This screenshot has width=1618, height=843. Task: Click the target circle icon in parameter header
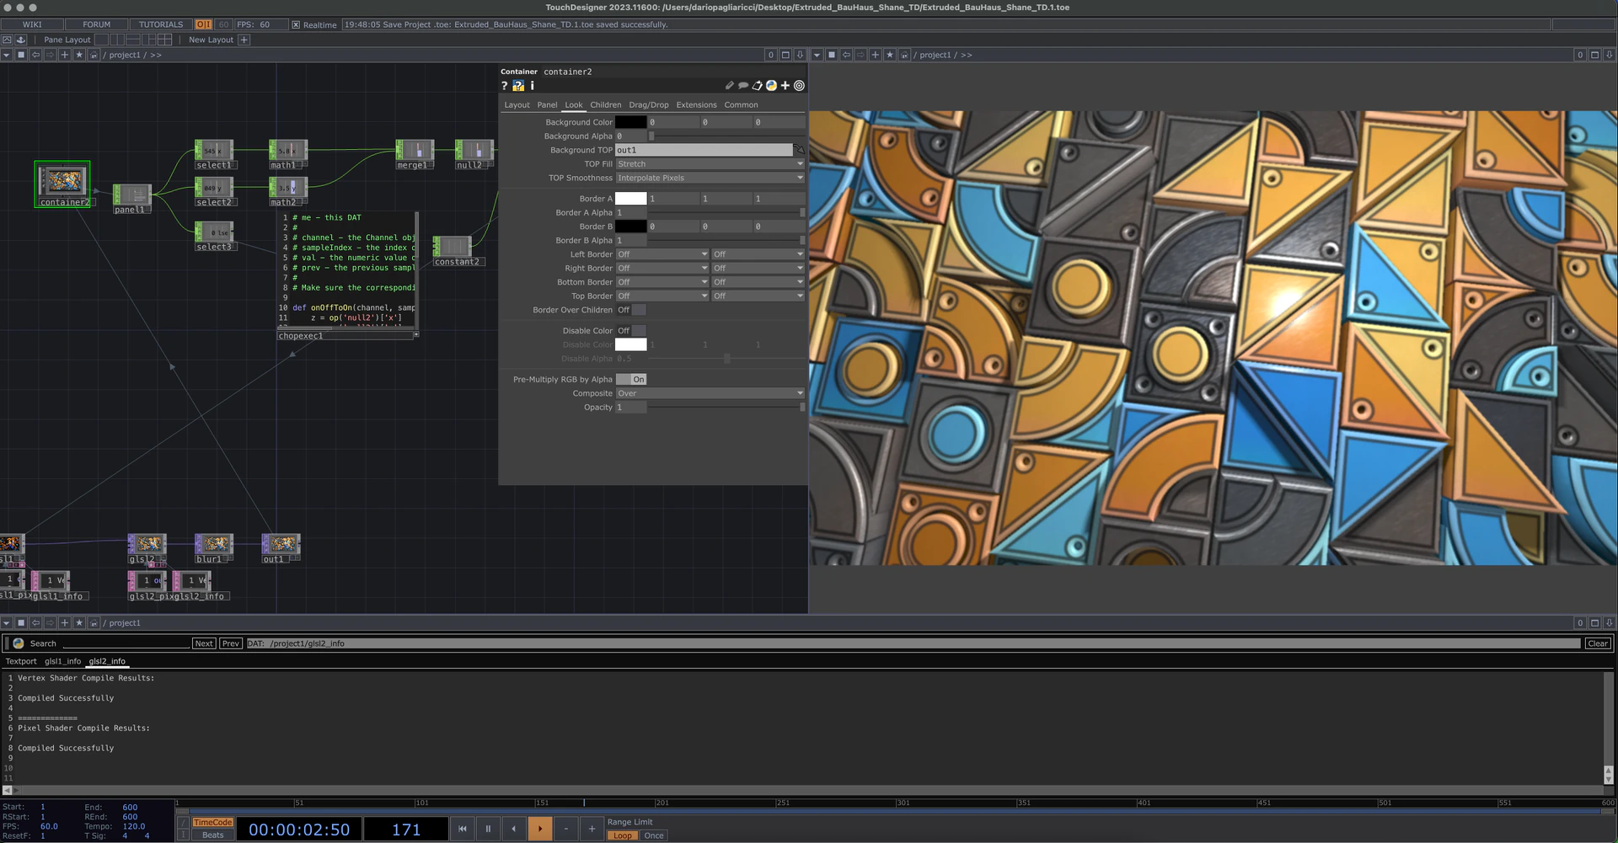click(x=799, y=86)
